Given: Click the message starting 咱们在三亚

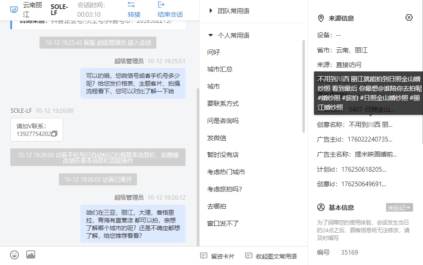Looking at the screenshot, I should click(x=133, y=224).
